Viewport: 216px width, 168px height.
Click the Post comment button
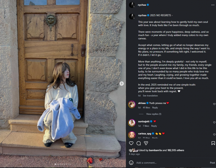pos(212,163)
